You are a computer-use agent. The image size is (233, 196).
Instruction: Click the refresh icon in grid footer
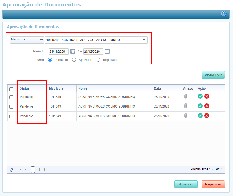pyautogui.click(x=12, y=169)
